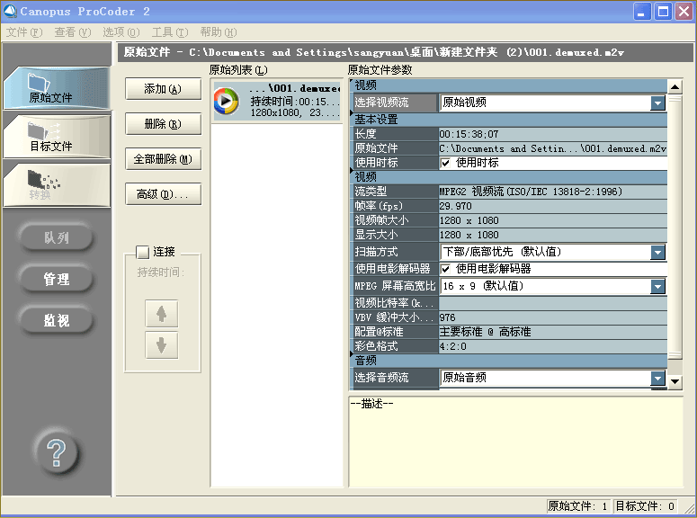Viewport: 697px width, 518px height.
Task: Collapse the 基本设置 section
Action: 508,120
